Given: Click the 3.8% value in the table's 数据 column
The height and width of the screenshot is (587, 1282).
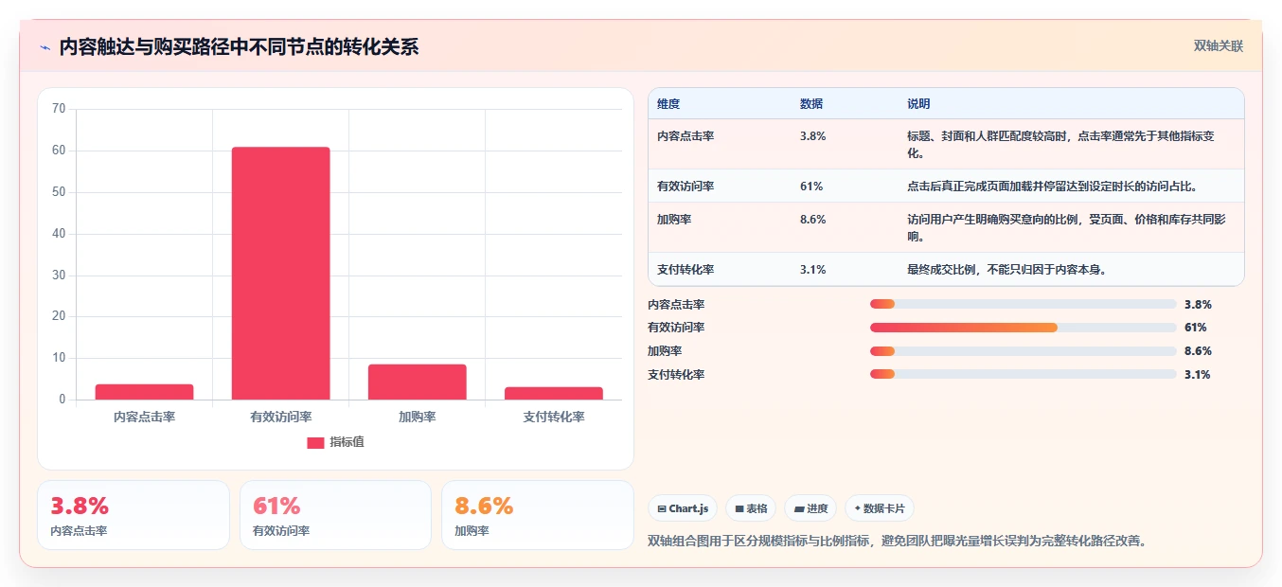Looking at the screenshot, I should [812, 136].
